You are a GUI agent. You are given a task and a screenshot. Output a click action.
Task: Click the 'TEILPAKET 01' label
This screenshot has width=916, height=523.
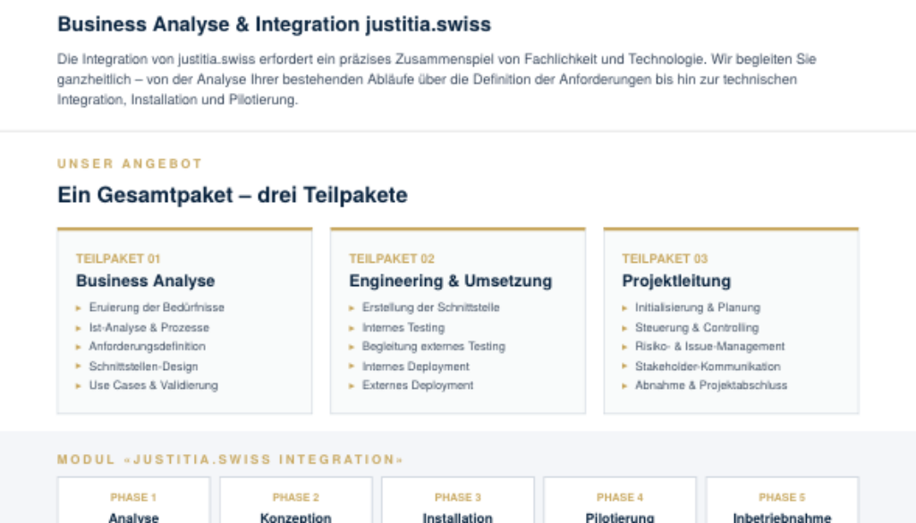point(118,258)
